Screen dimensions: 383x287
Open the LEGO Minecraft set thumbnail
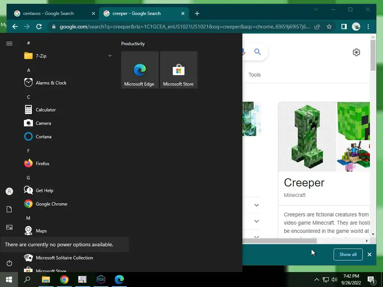[x=353, y=156]
